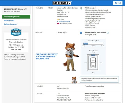Click the CARFAX Advantage Dealer badge
Screen dimensions: 125x103
(x=16, y=32)
